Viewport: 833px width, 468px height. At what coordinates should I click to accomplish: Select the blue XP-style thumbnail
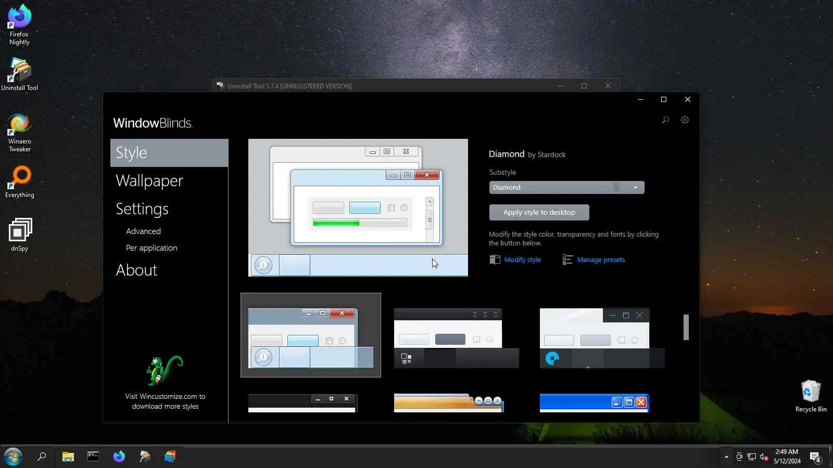pyautogui.click(x=594, y=403)
